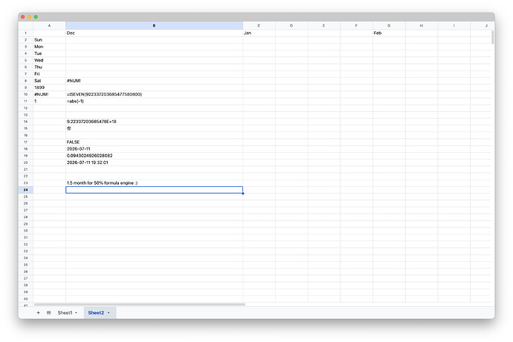Viewport: 513px width, 342px height.
Task: Select column D header
Action: point(291,25)
